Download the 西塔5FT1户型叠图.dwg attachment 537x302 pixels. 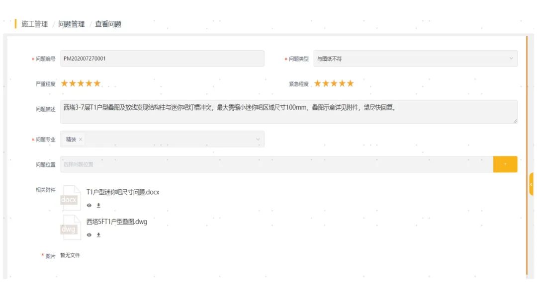pyautogui.click(x=98, y=234)
